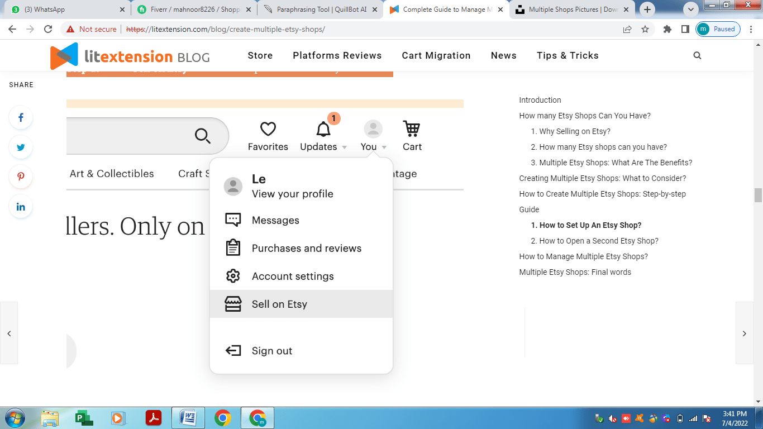Go back to previous page in Chrome
The width and height of the screenshot is (763, 429).
click(12, 29)
